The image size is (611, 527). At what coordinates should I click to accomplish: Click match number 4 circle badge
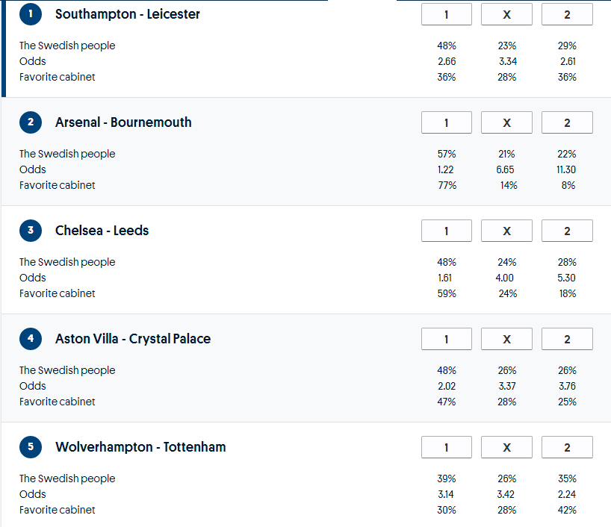coord(31,338)
